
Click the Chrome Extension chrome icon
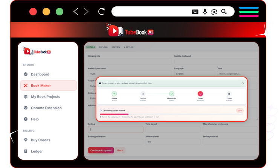click(x=26, y=108)
